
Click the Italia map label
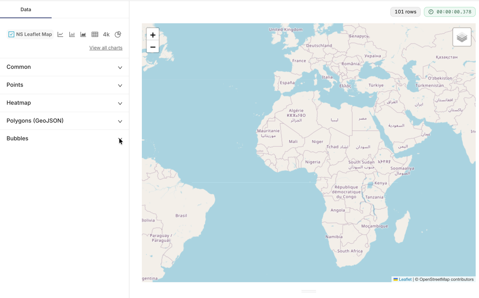pyautogui.click(x=327, y=77)
